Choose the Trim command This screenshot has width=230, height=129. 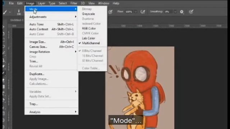tap(51, 61)
